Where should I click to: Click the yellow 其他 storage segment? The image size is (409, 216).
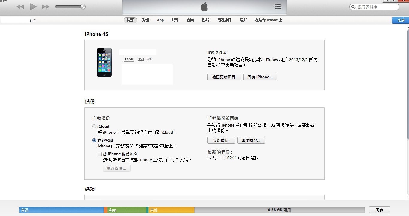pos(171,210)
